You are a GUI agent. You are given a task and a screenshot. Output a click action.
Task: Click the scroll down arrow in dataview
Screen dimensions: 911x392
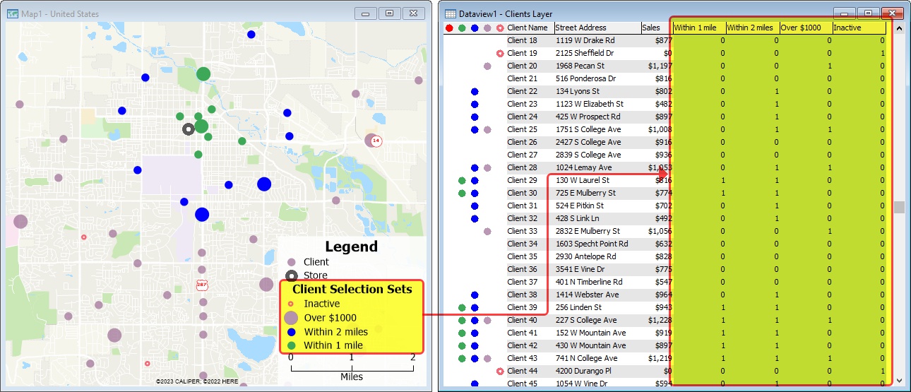click(899, 381)
